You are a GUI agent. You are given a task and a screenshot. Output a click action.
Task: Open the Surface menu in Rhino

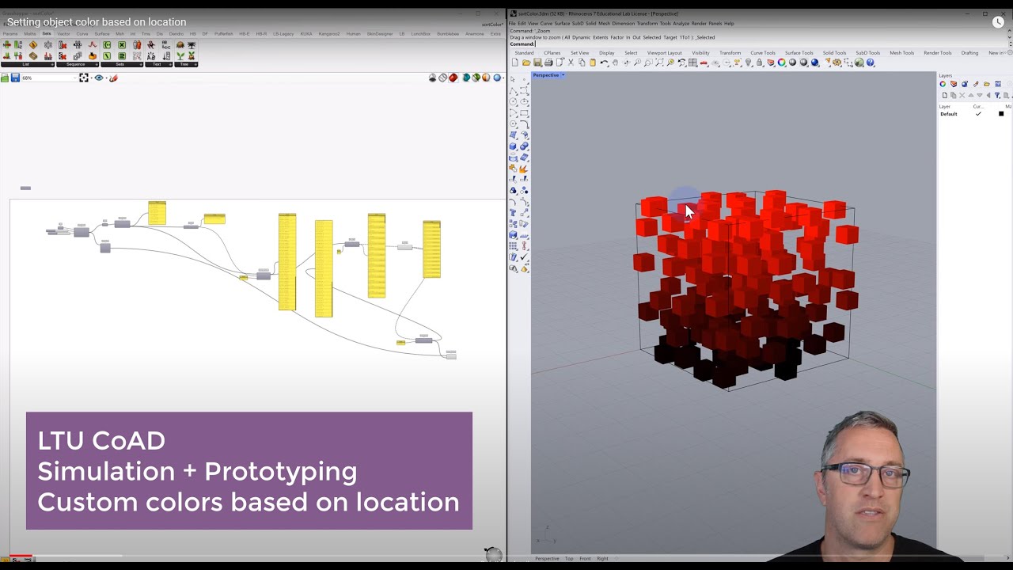point(562,24)
